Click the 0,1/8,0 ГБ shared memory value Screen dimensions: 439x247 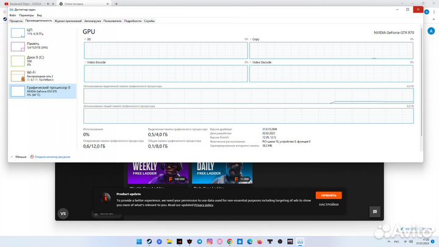158,146
